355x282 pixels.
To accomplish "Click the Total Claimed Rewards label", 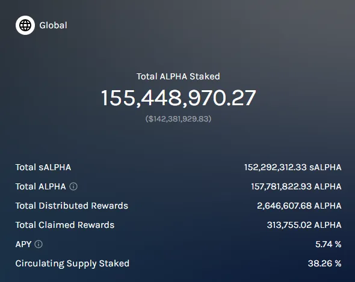I will click(65, 225).
